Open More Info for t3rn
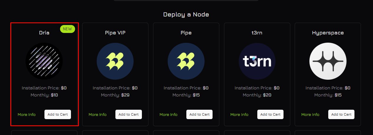The image size is (373, 135). [x=239, y=114]
